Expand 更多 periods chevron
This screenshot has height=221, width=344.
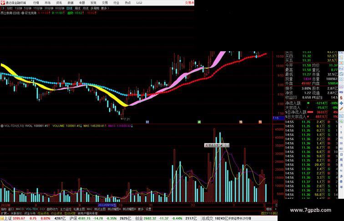click(x=105, y=8)
